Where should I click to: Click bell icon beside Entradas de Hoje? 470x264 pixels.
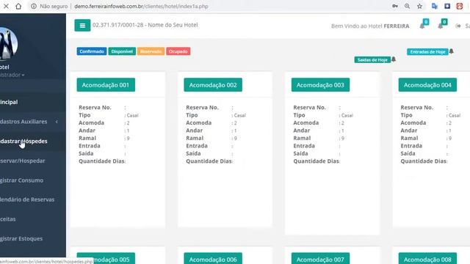click(451, 51)
